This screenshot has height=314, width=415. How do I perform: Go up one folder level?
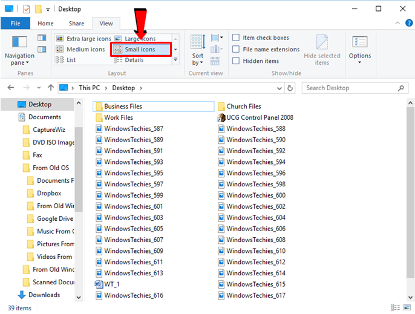pos(51,88)
